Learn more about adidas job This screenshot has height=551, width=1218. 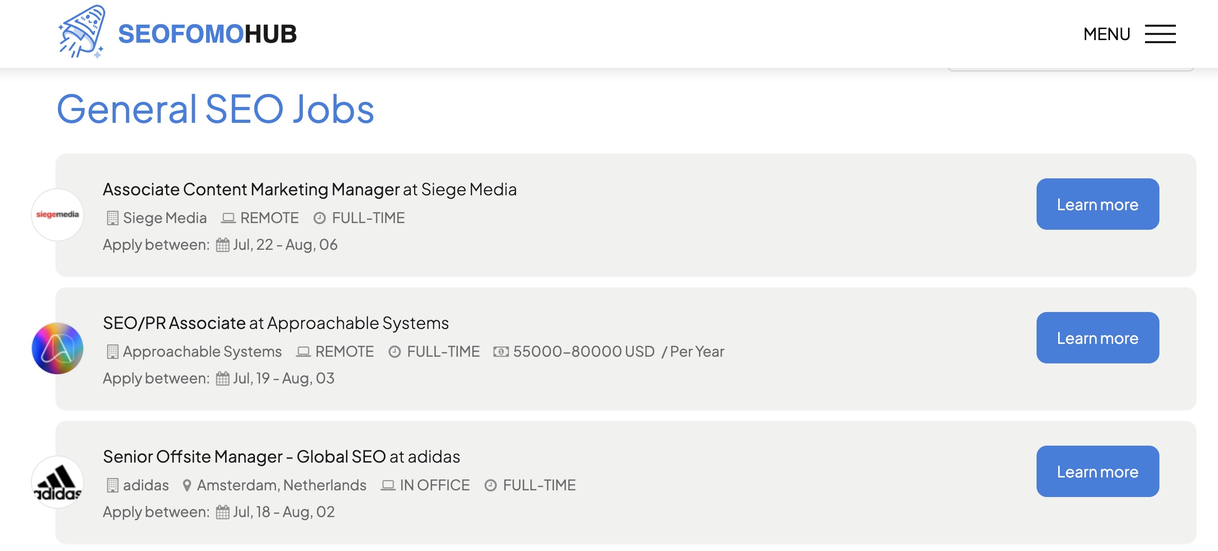click(1097, 471)
